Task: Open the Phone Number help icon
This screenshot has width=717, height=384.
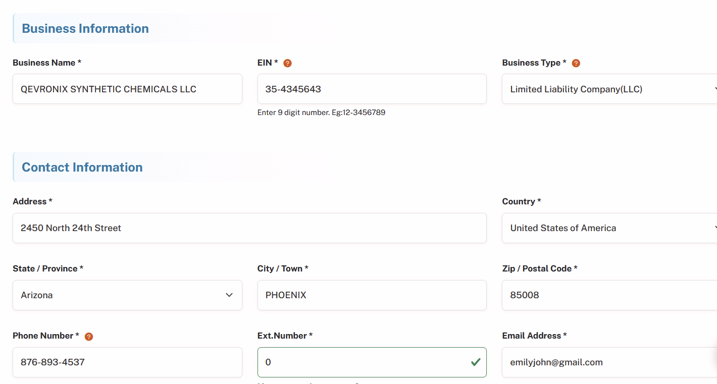Action: (x=89, y=337)
